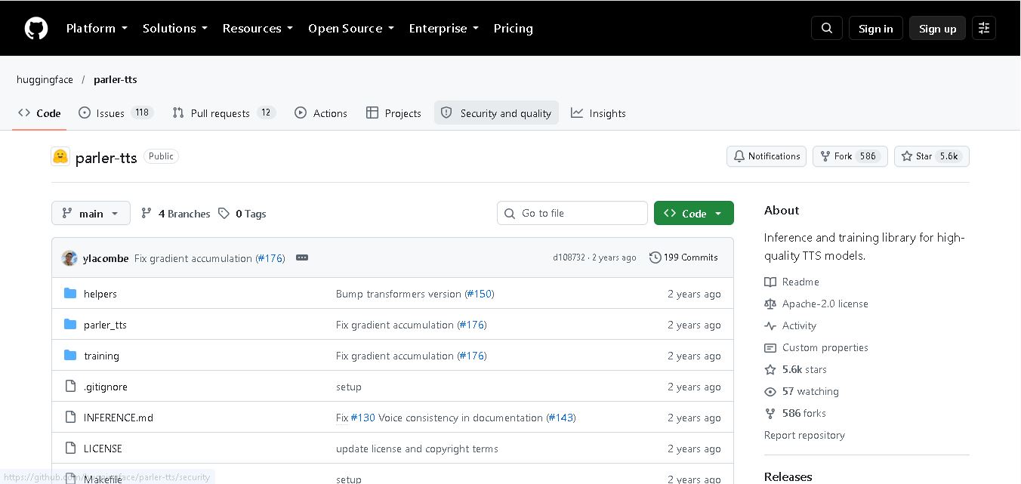Screen dimensions: 1021x484
Task: Click the parler-tts repository title
Action: pos(106,157)
